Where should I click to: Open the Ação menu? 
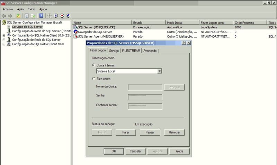point(20,9)
